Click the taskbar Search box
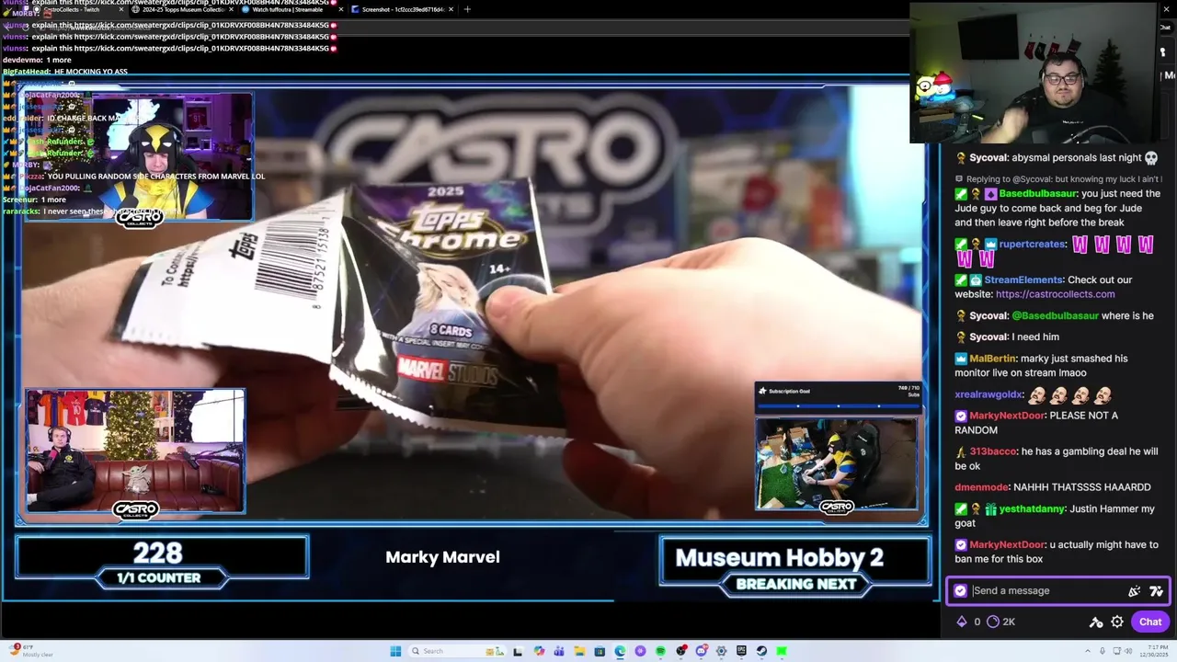 coord(457,651)
